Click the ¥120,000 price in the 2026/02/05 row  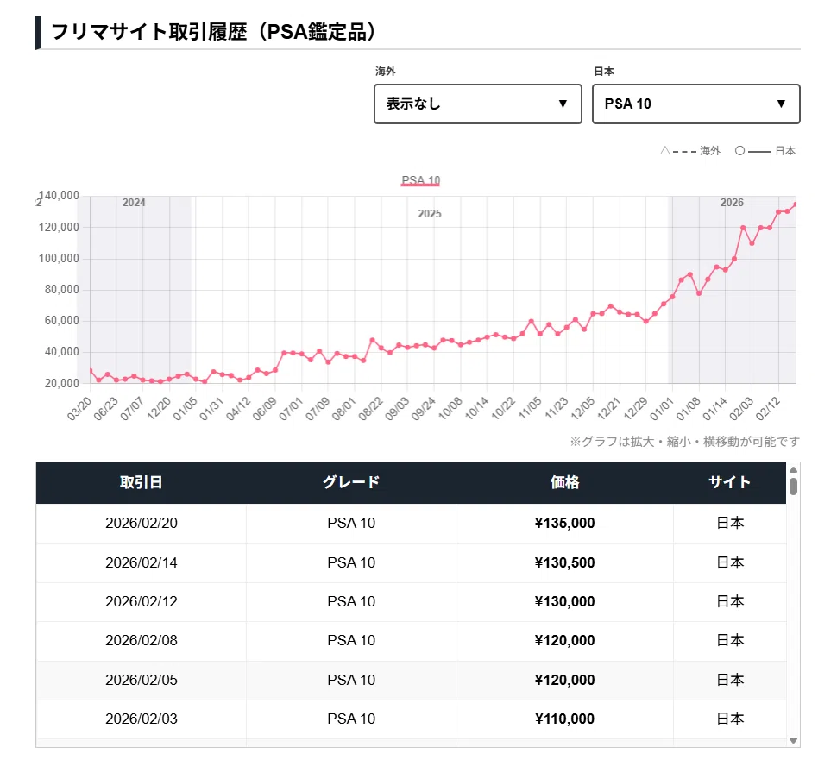point(565,680)
